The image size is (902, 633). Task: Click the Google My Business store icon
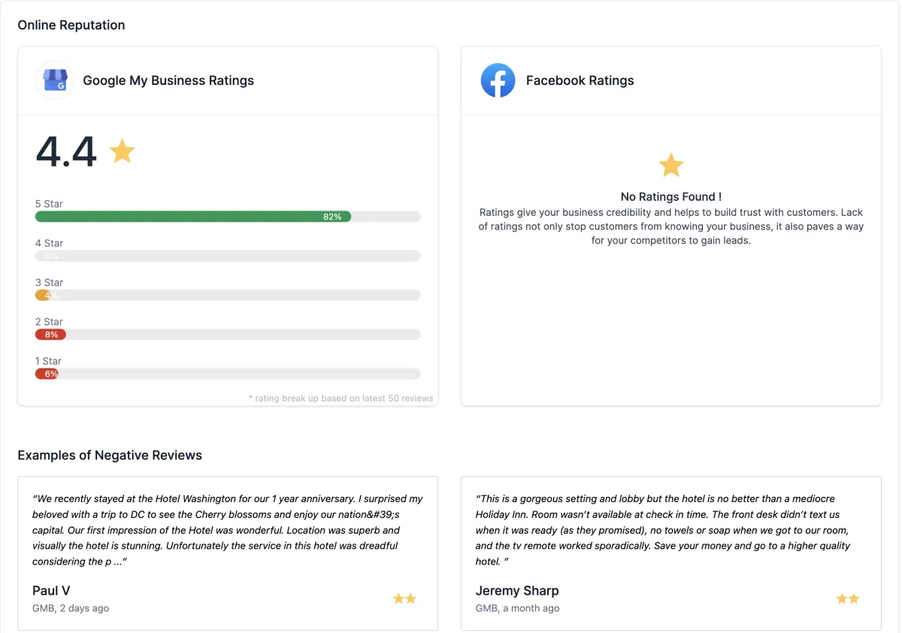(55, 80)
